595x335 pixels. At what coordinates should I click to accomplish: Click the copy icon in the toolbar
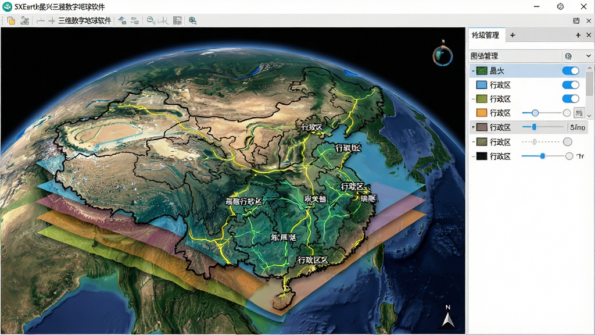(11, 20)
